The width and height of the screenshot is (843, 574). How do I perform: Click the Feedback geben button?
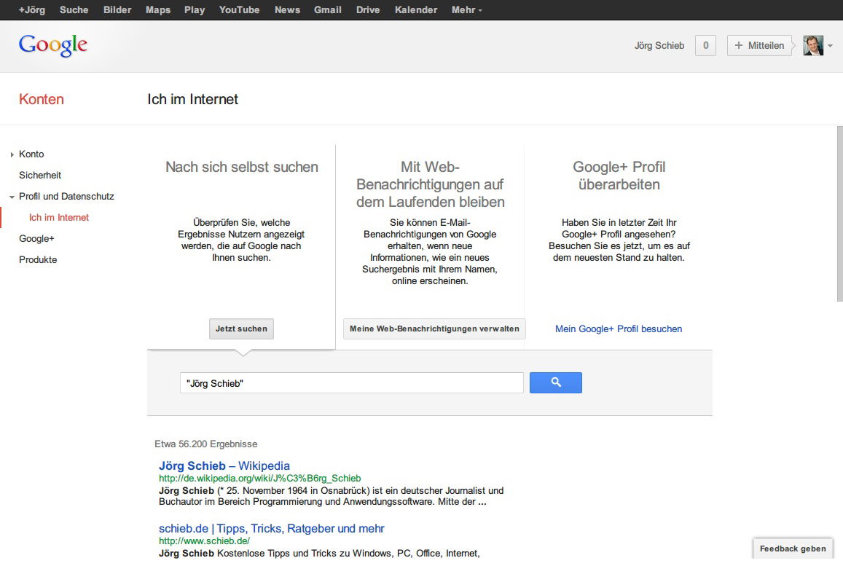point(793,549)
